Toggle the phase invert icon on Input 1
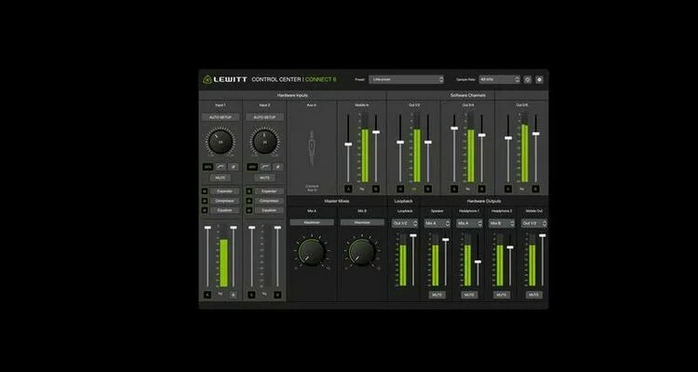Screen dimensions: 698x372 (x=234, y=166)
